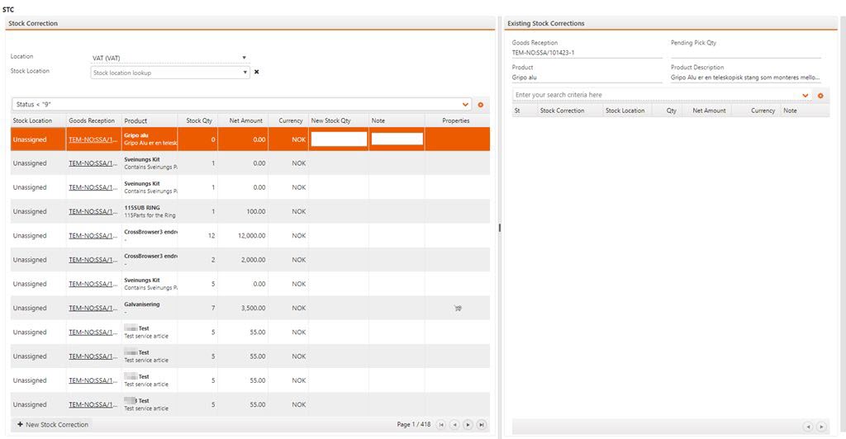Open settings gear in Existing Stock Corrections
Screen dimensions: 846x439
(x=820, y=96)
